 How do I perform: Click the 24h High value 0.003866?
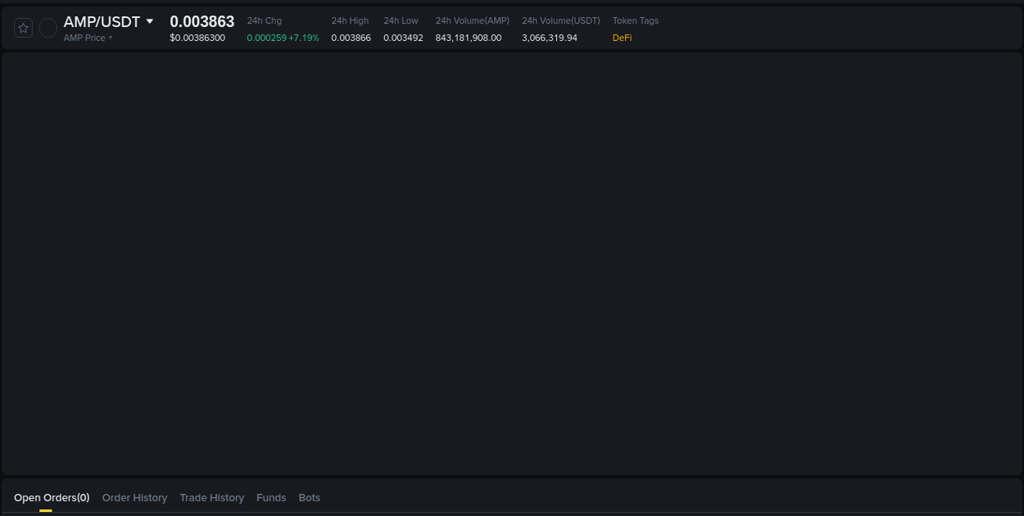pos(351,38)
